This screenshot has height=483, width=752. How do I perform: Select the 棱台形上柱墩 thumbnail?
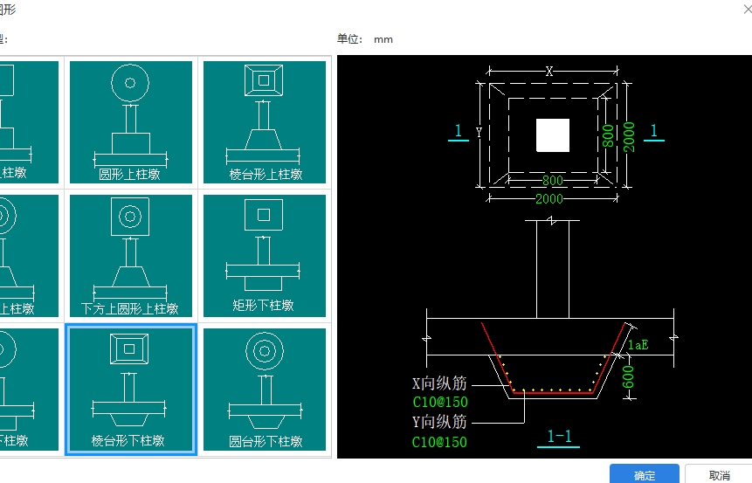tap(265, 121)
